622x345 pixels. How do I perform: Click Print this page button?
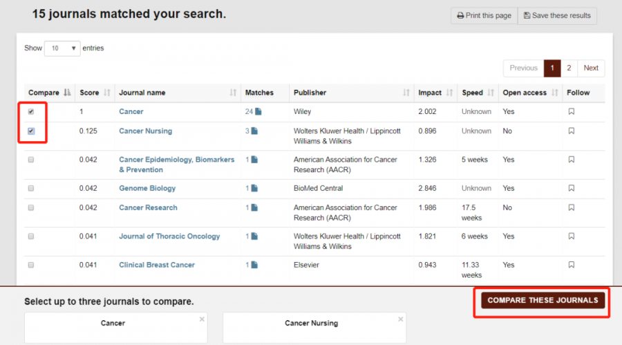tap(484, 16)
